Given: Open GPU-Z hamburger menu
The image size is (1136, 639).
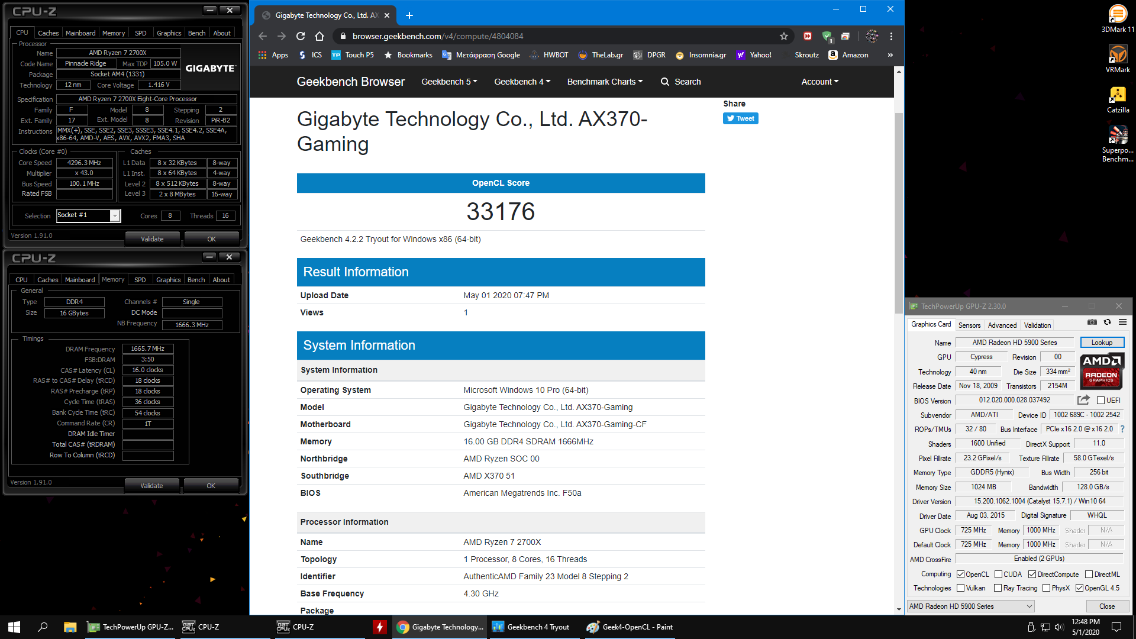Looking at the screenshot, I should pos(1122,322).
